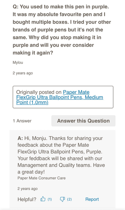The image size is (125, 210).
Task: Click the Originally posted on box
Action: tap(63, 97)
